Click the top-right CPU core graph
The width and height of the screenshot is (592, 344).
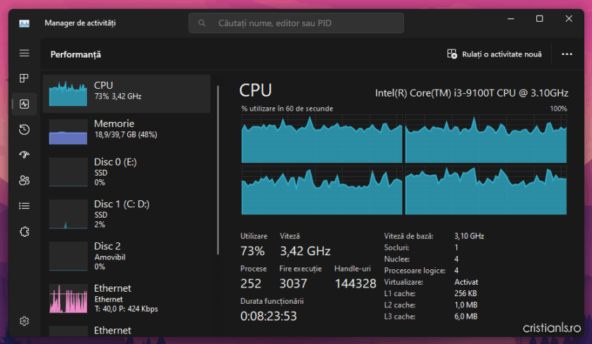point(486,139)
